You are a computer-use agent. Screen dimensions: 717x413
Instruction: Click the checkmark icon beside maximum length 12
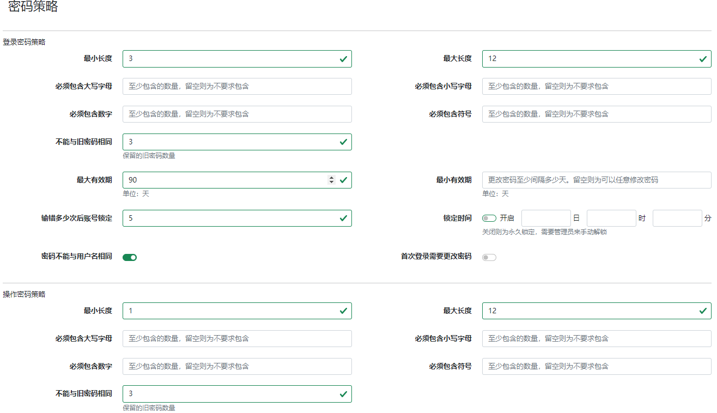tap(702, 58)
